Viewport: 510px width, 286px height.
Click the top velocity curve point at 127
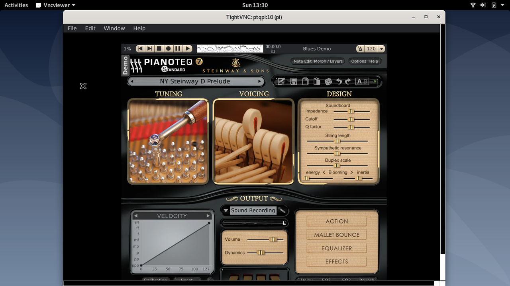[209, 223]
